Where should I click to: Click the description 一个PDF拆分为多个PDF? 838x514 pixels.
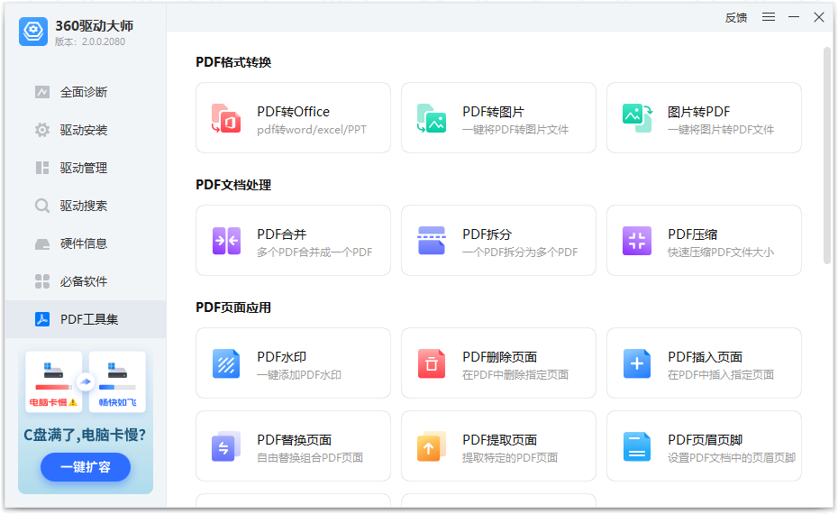(520, 252)
